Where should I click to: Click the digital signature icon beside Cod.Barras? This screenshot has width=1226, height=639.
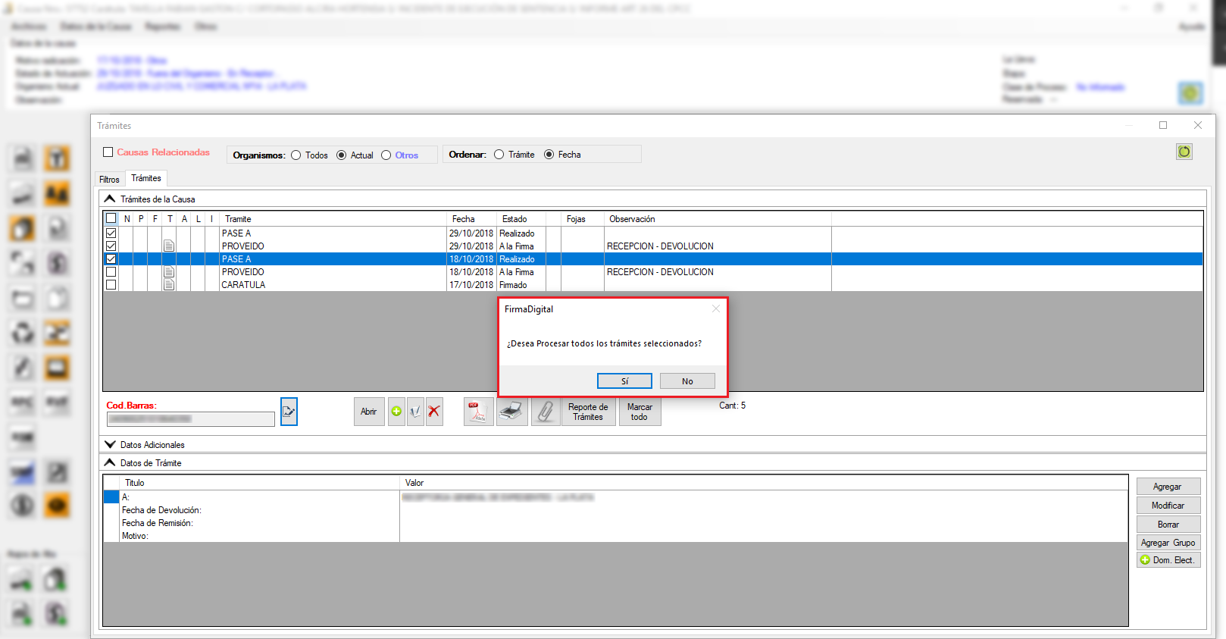click(x=289, y=412)
